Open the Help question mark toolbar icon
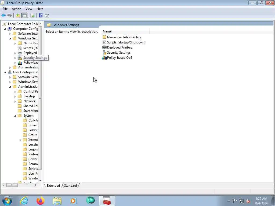 (41, 15)
